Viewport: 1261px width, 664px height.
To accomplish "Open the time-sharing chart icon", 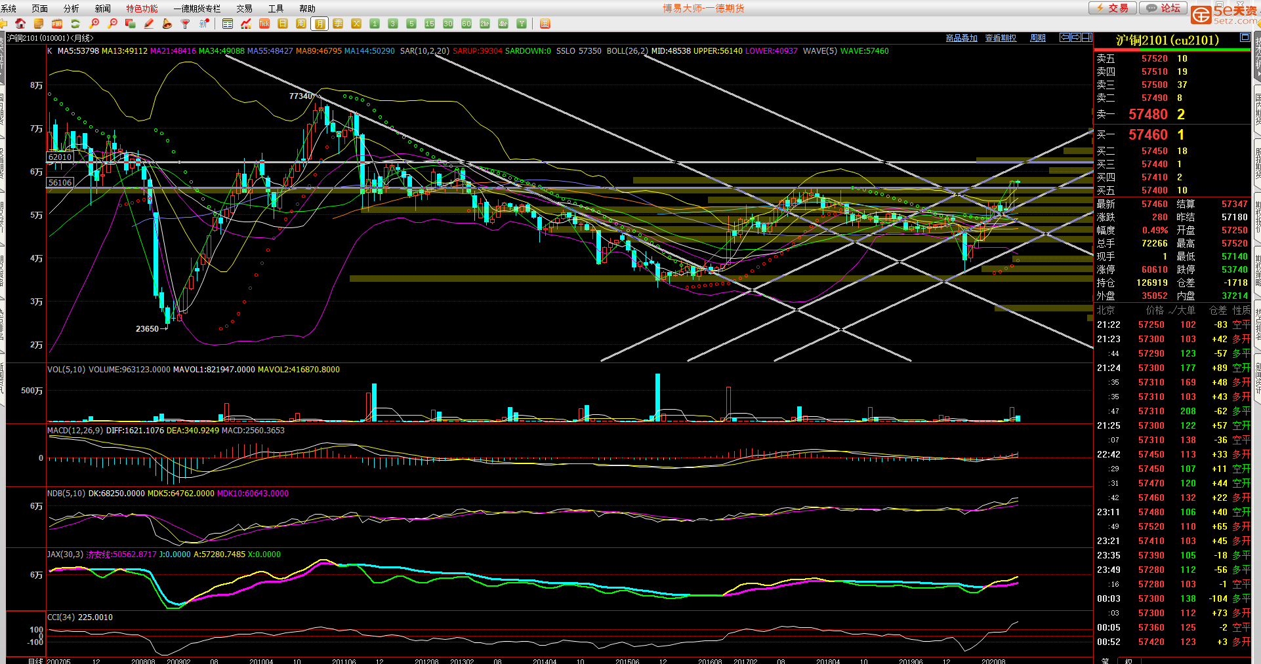I will [x=246, y=24].
